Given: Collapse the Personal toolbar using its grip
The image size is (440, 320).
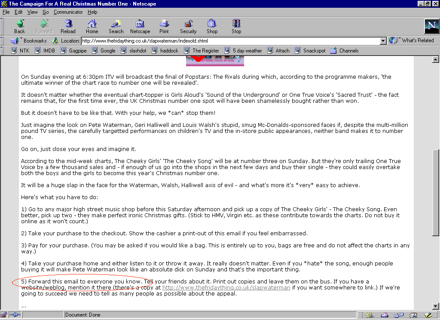Looking at the screenshot, I should (2, 51).
